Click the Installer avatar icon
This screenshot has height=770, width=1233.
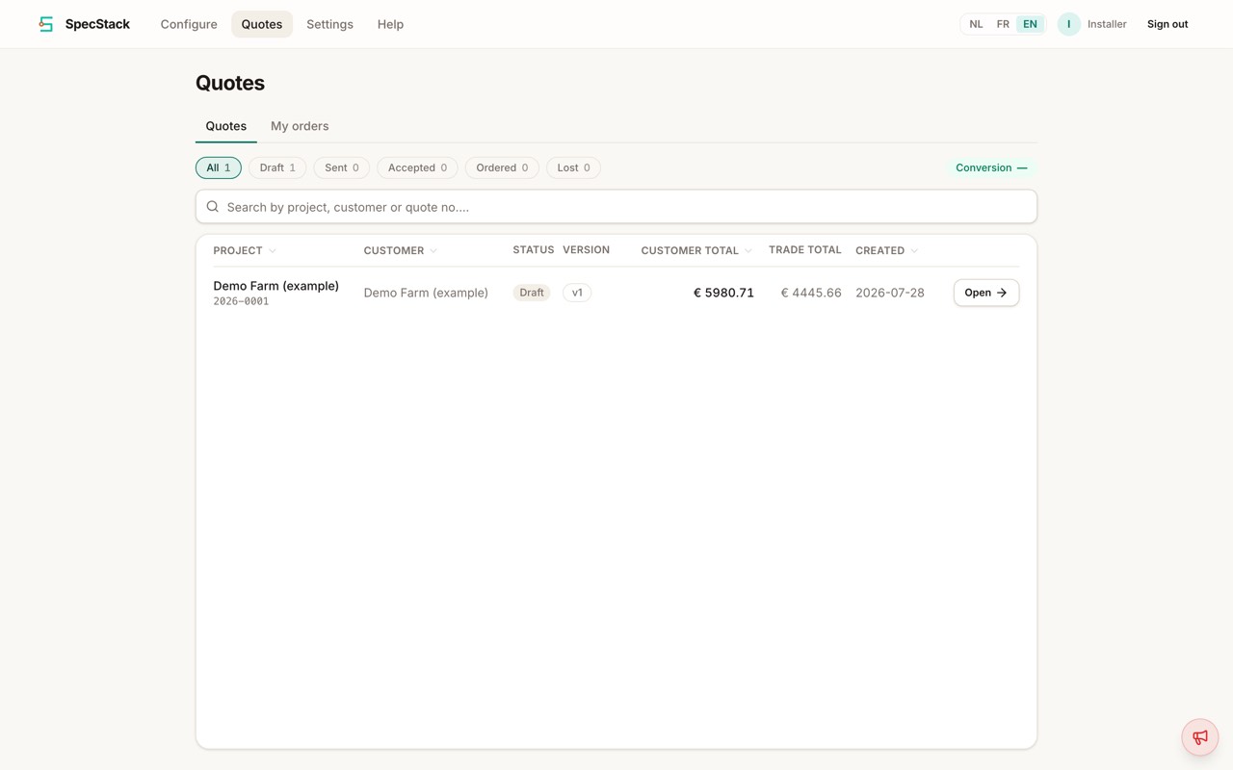1068,24
